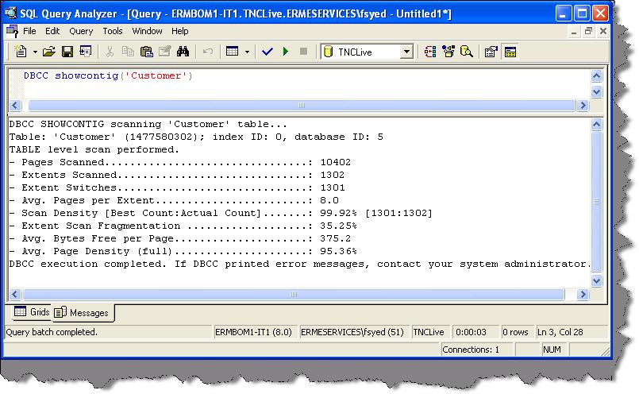Click the results pane vertical scrollbar thumb
Screen dimensions: 639x394
[x=596, y=202]
